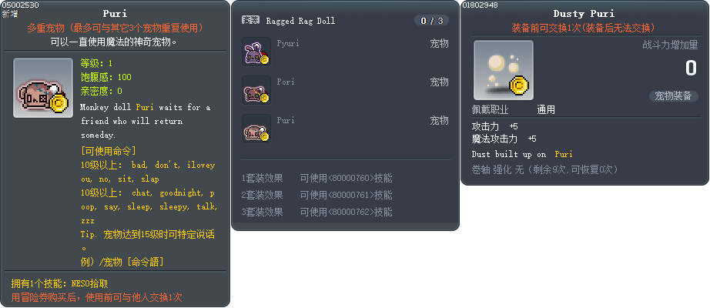Click the large Puri monkey doll pet icon

(43, 88)
